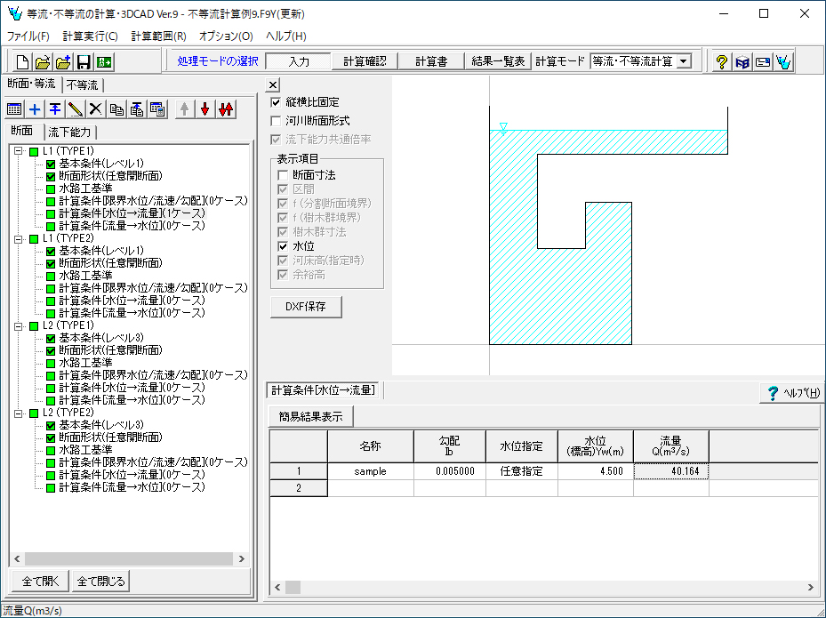Screen dimensions: 826x618
Task: Open the 計算モード dropdown
Action: click(x=684, y=61)
